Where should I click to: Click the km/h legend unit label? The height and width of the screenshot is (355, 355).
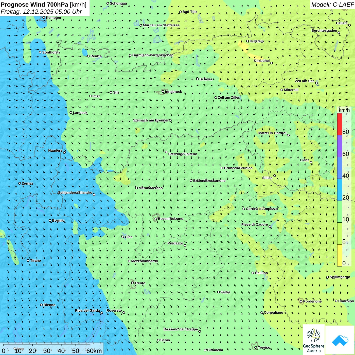pos(344,110)
